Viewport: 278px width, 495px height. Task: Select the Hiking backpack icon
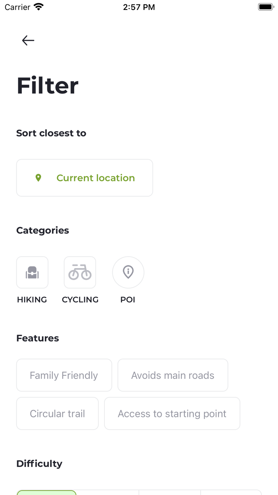(x=32, y=272)
